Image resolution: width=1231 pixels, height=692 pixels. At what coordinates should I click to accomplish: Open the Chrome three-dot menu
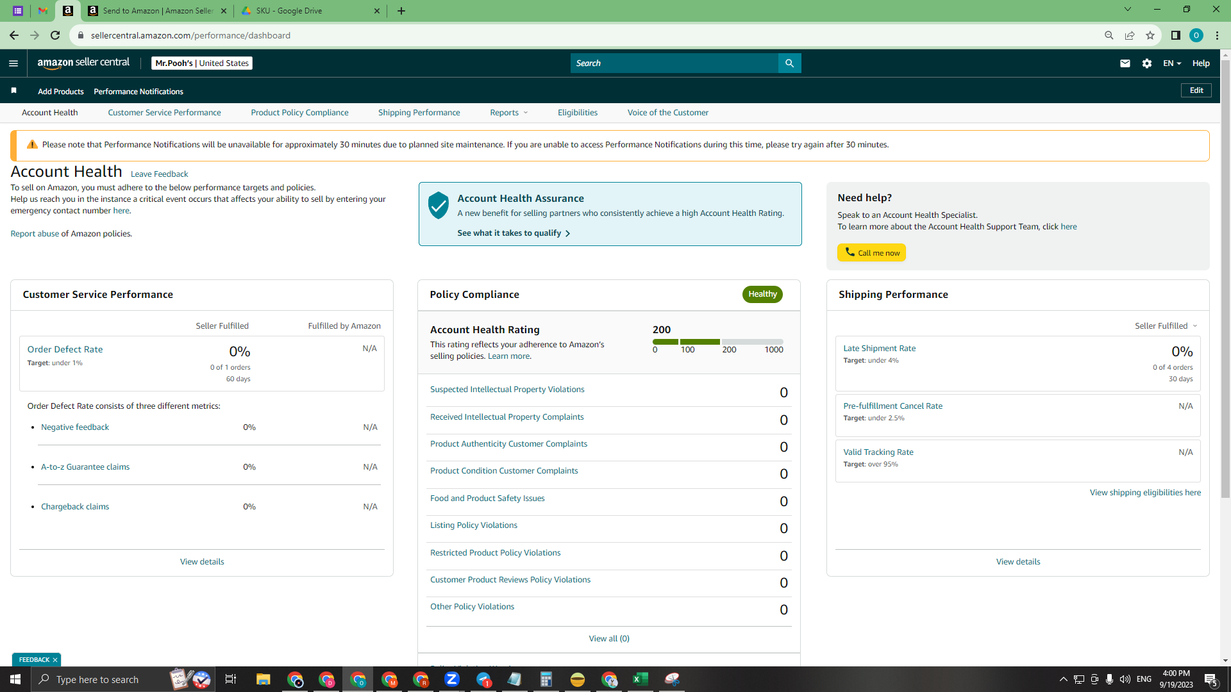pos(1217,35)
